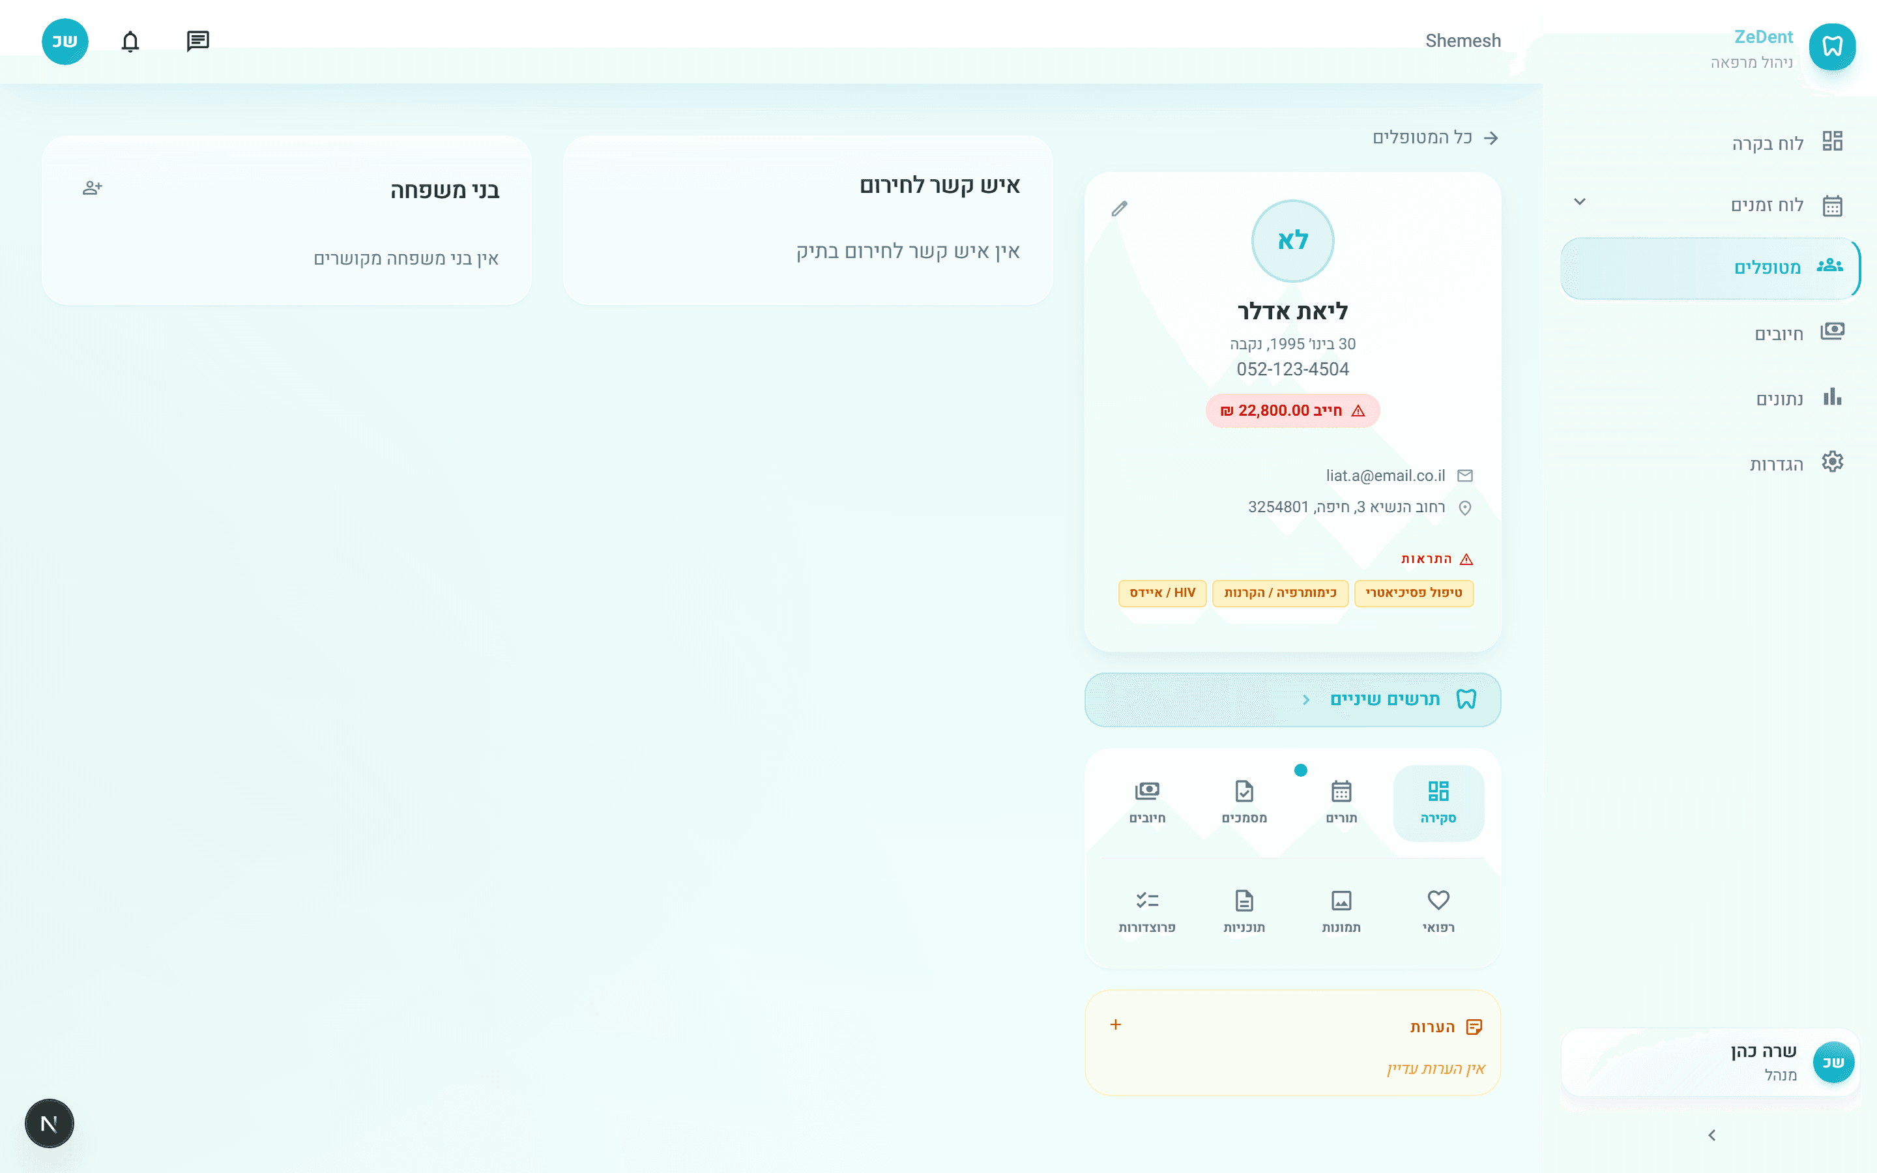Click the email envelope icon
Image resolution: width=1877 pixels, height=1173 pixels.
pyautogui.click(x=1464, y=476)
